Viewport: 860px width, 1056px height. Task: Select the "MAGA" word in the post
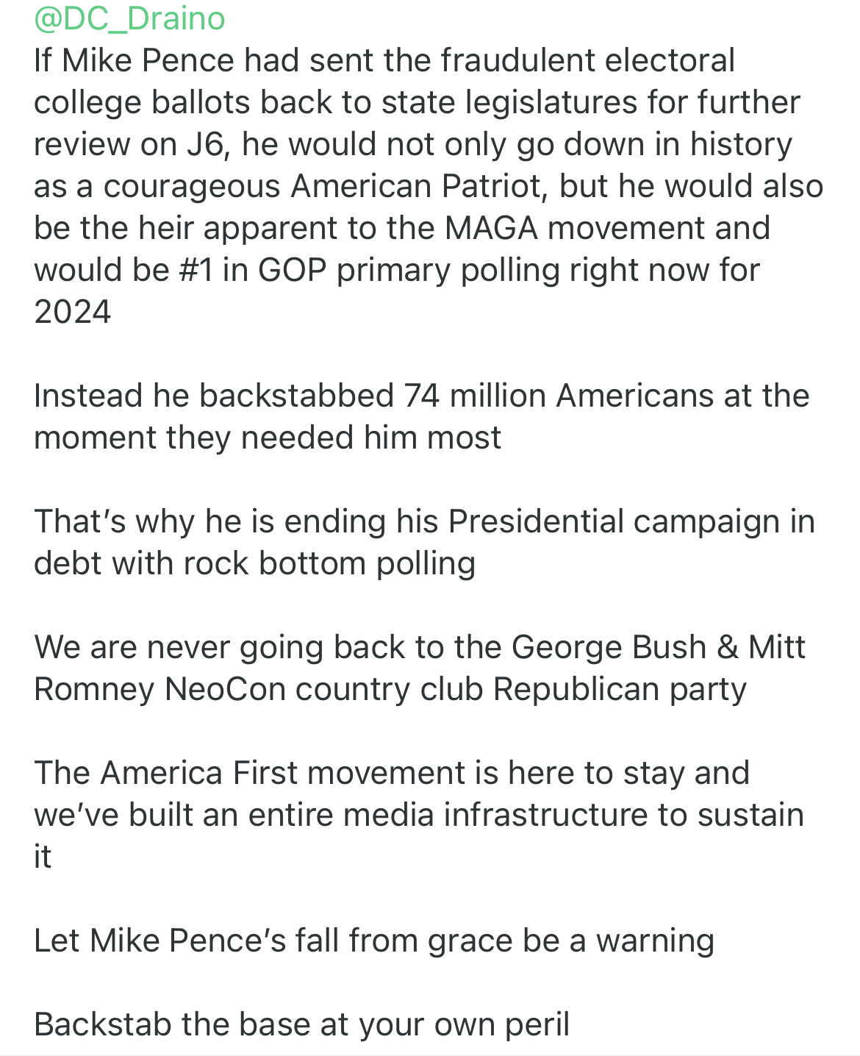click(x=490, y=228)
